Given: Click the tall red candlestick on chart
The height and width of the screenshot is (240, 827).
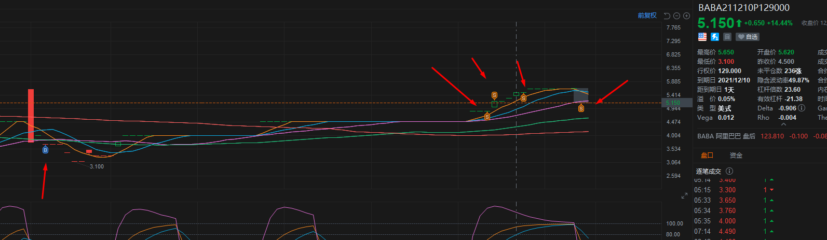Looking at the screenshot, I should pyautogui.click(x=31, y=116).
